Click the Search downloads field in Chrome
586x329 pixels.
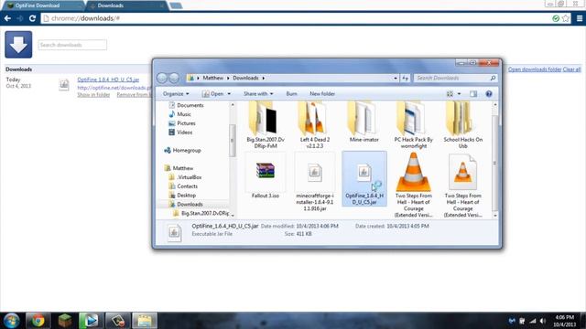(x=72, y=45)
